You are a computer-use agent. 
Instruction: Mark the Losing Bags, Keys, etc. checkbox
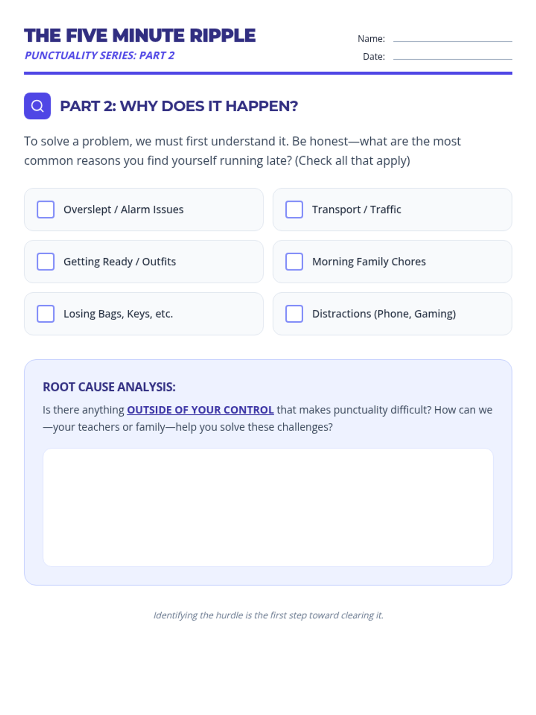click(x=46, y=314)
